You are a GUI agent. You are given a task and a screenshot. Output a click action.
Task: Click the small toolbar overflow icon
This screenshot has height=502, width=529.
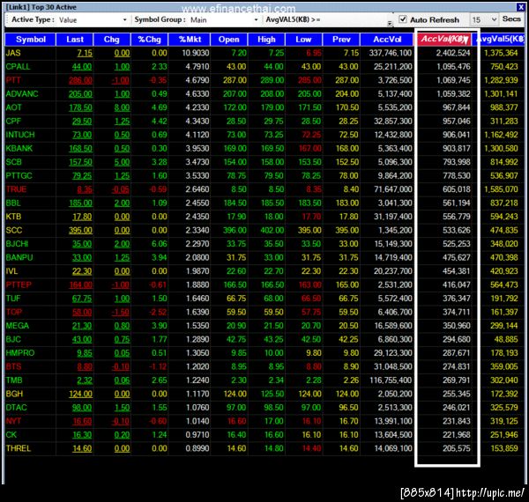390,23
